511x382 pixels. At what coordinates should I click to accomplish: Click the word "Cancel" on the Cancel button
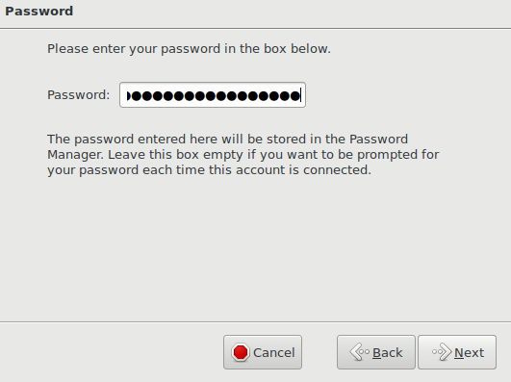pyautogui.click(x=274, y=353)
